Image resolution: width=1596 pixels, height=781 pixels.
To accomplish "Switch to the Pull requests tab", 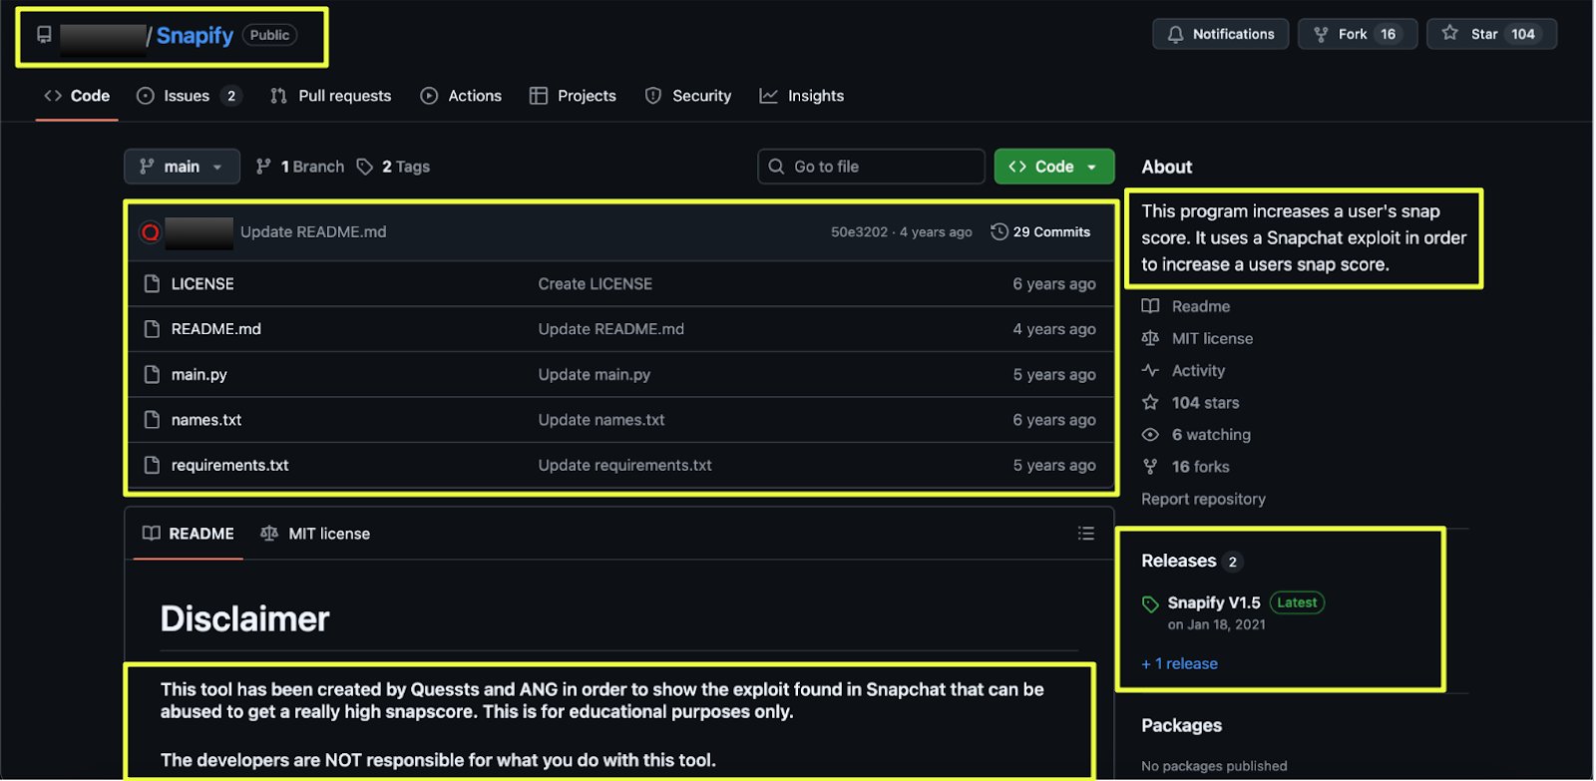I will [331, 96].
